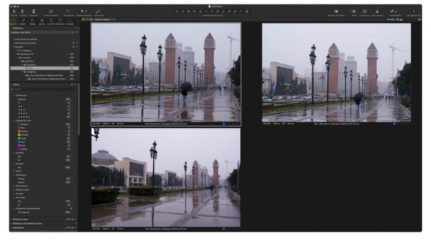Image resolution: width=431 pixels, height=242 pixels.
Task: Select the bottom-left rainy plaza photo
Action: [166, 178]
